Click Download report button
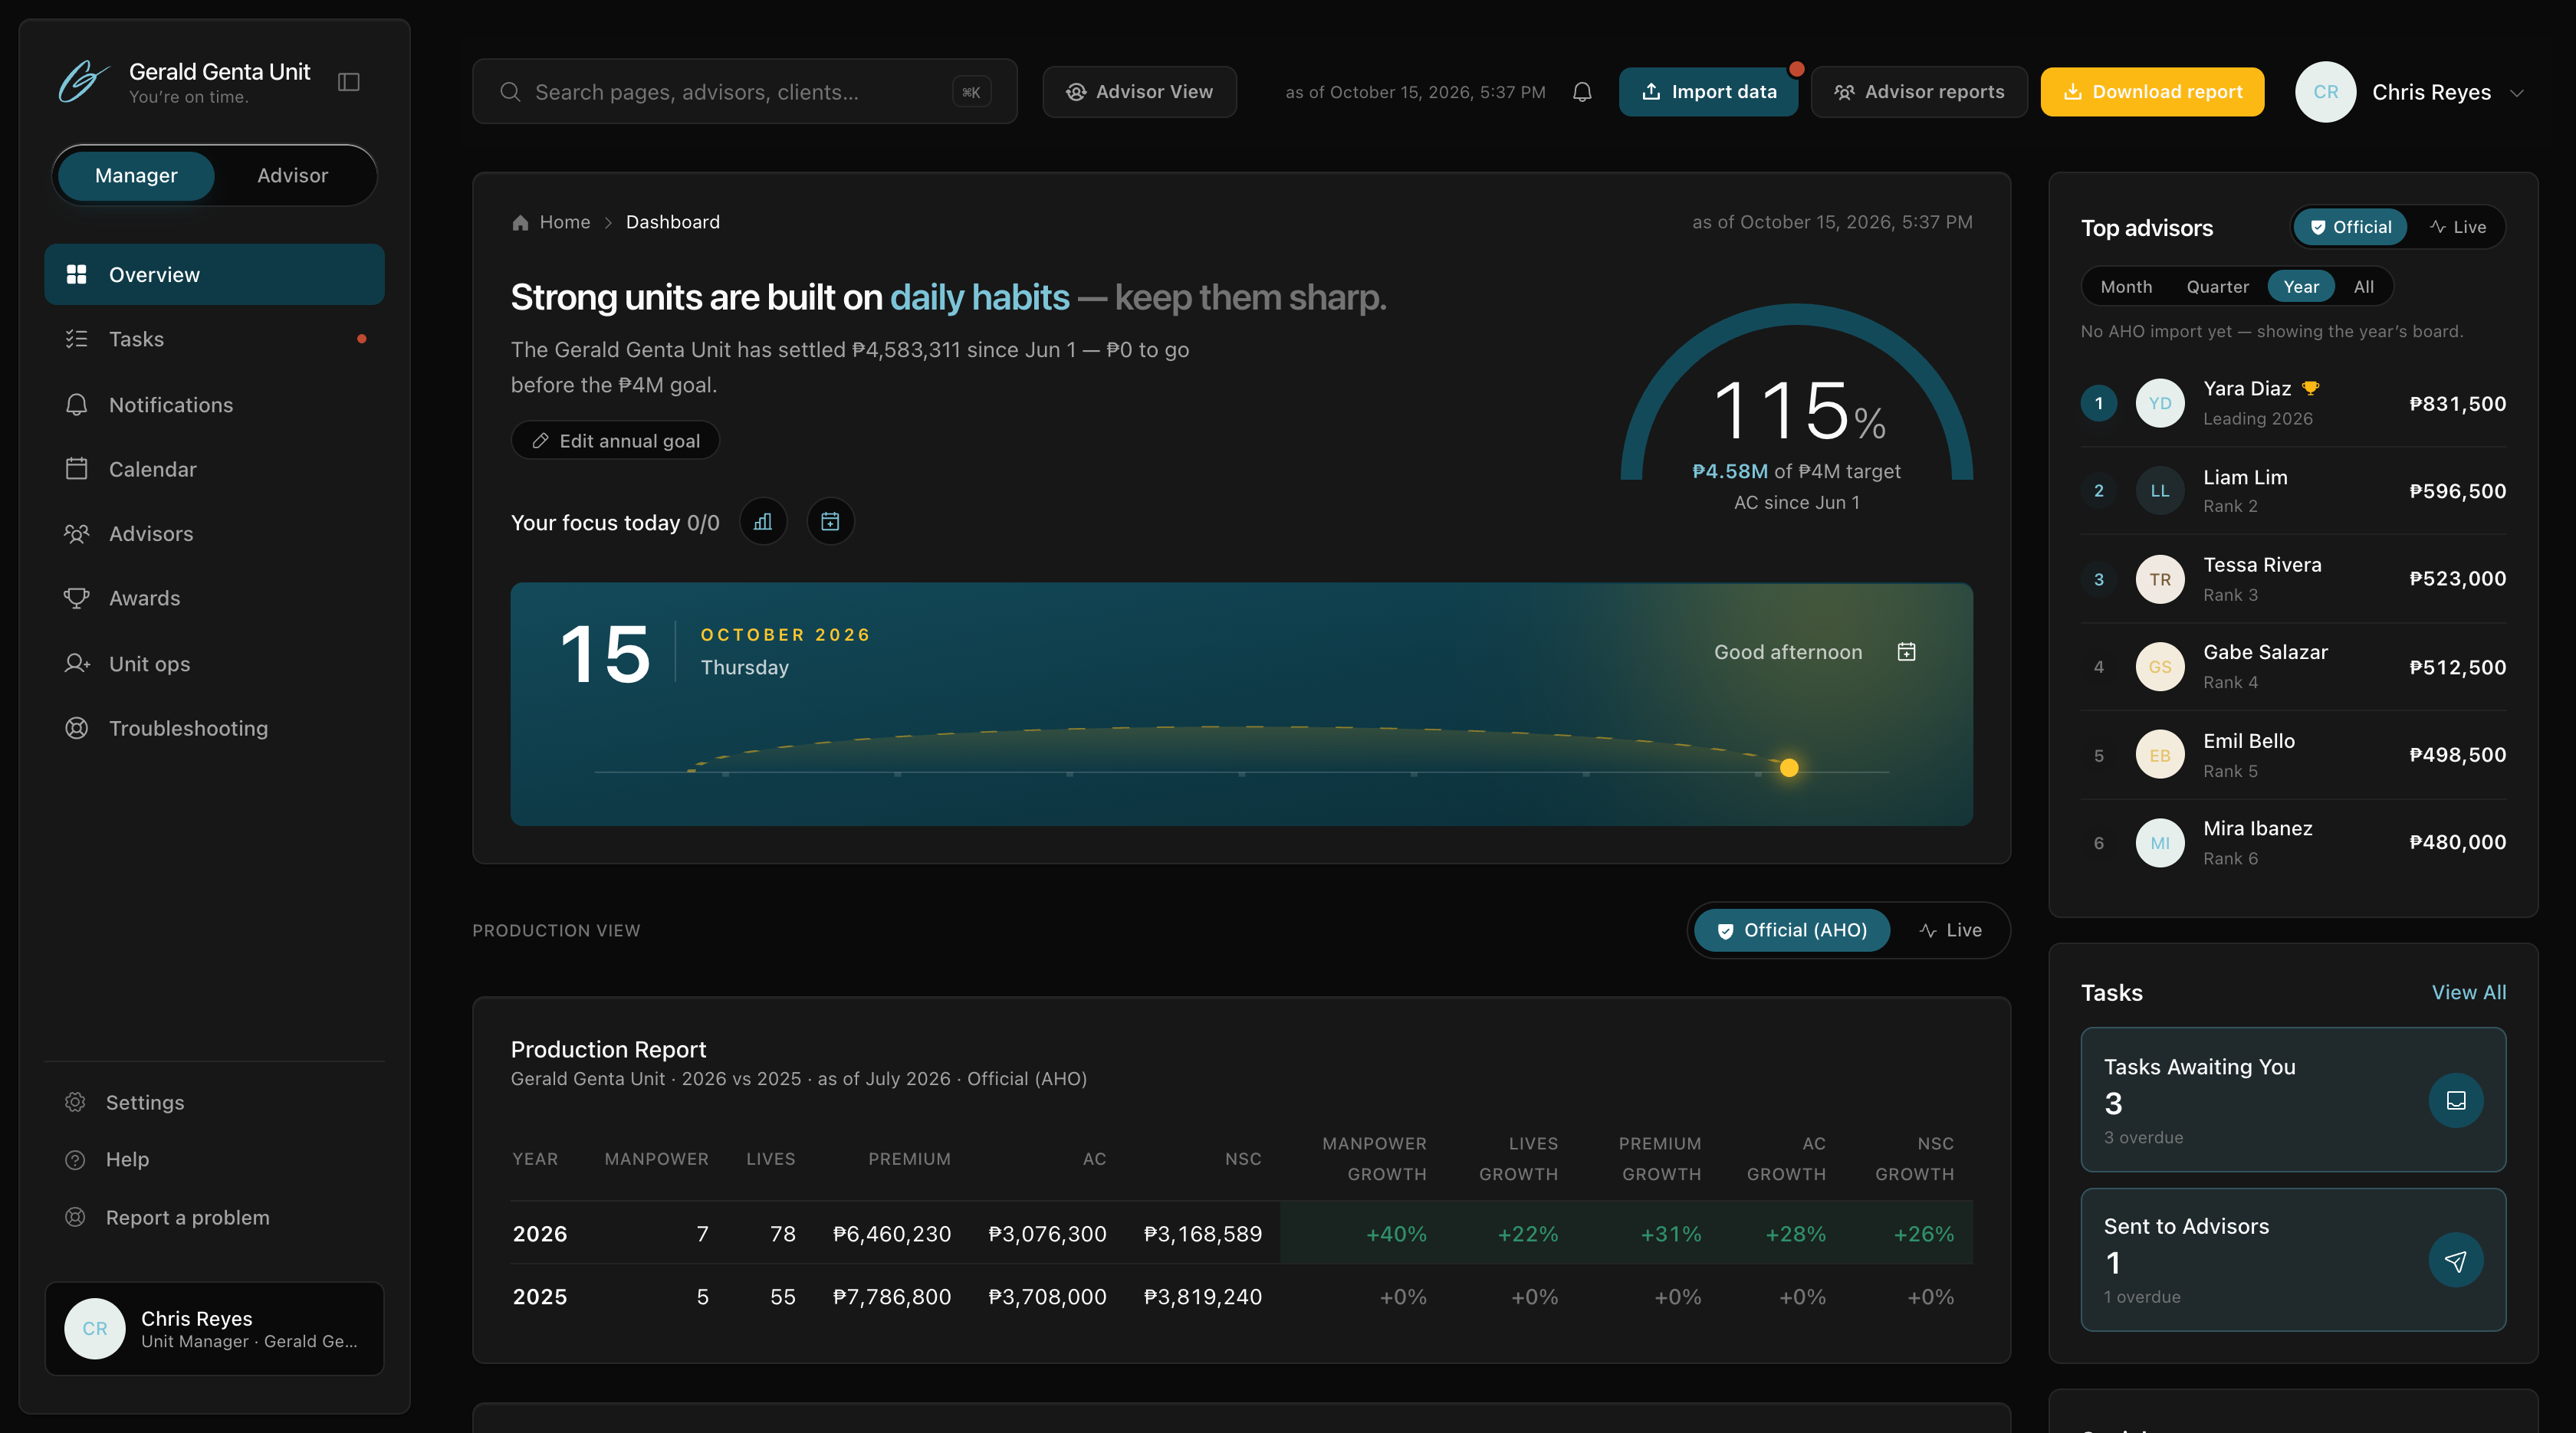This screenshot has height=1433, width=2576. click(x=2152, y=92)
